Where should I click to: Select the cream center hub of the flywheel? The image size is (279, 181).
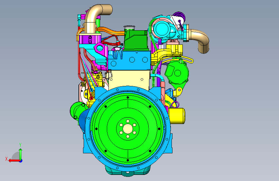[x=127, y=129]
